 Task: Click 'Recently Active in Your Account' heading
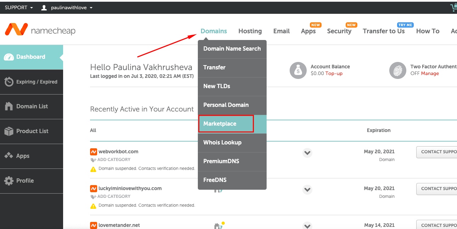coord(142,109)
